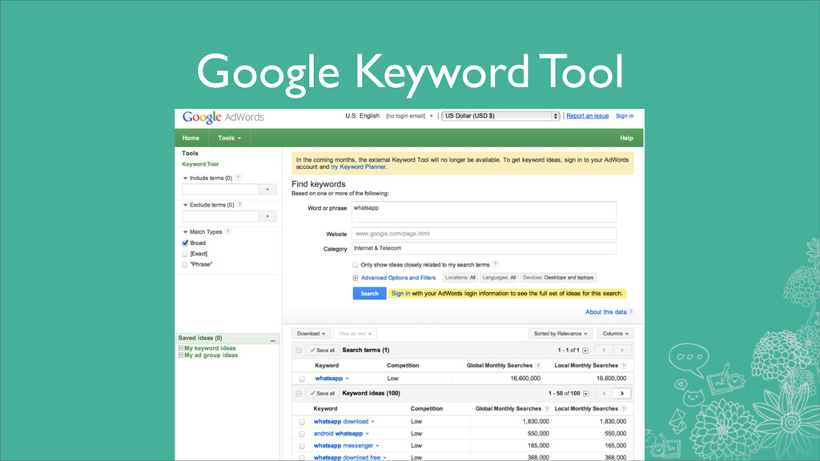The width and height of the screenshot is (820, 461).
Task: Open the Home tab
Action: pos(191,138)
